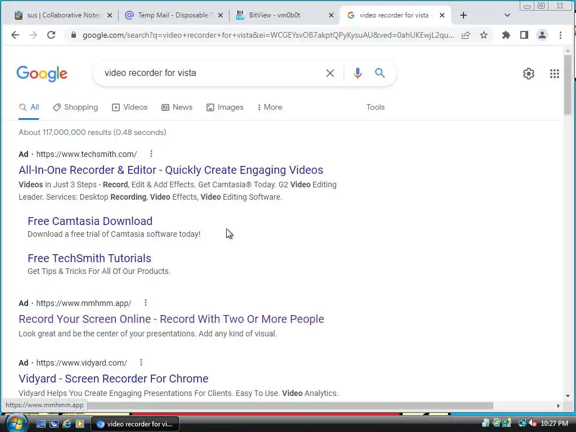Click the browser forward arrow
576x432 pixels.
coord(33,35)
